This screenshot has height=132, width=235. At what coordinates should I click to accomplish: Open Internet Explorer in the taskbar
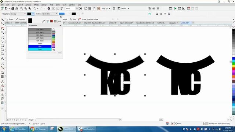pos(18,129)
